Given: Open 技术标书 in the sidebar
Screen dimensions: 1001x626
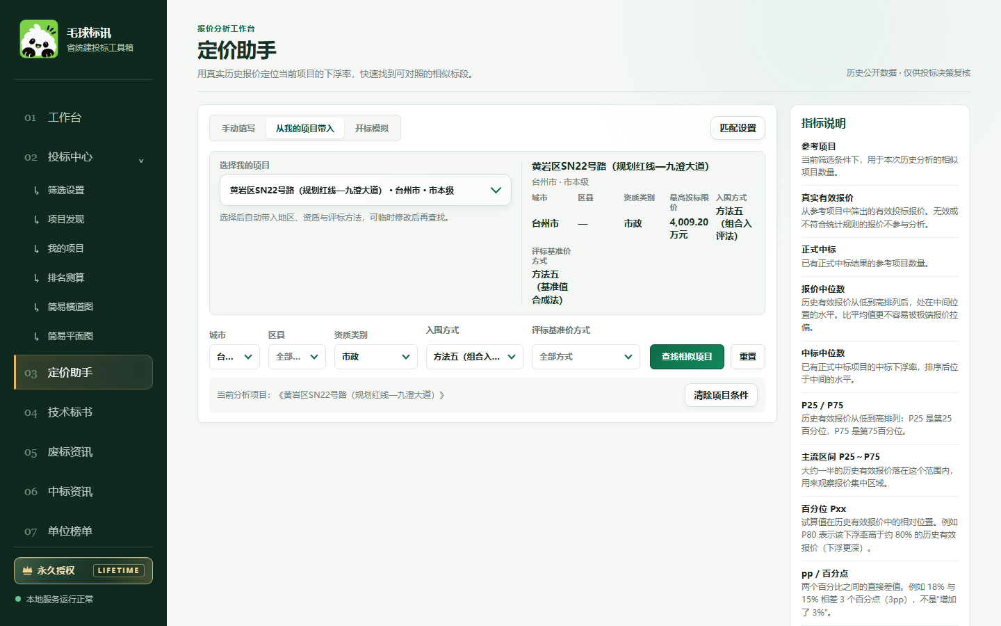Looking at the screenshot, I should point(83,412).
